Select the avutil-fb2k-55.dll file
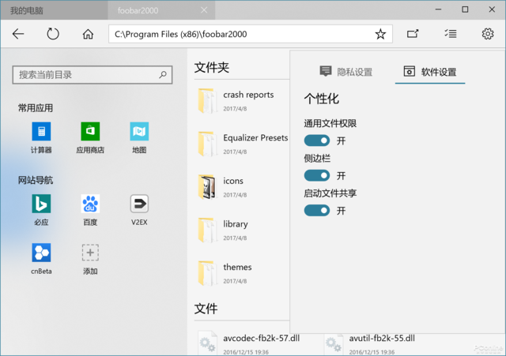Viewport: 506px width, 356px height. (x=369, y=344)
